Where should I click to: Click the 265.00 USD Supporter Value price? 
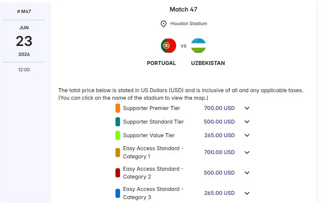click(x=219, y=135)
